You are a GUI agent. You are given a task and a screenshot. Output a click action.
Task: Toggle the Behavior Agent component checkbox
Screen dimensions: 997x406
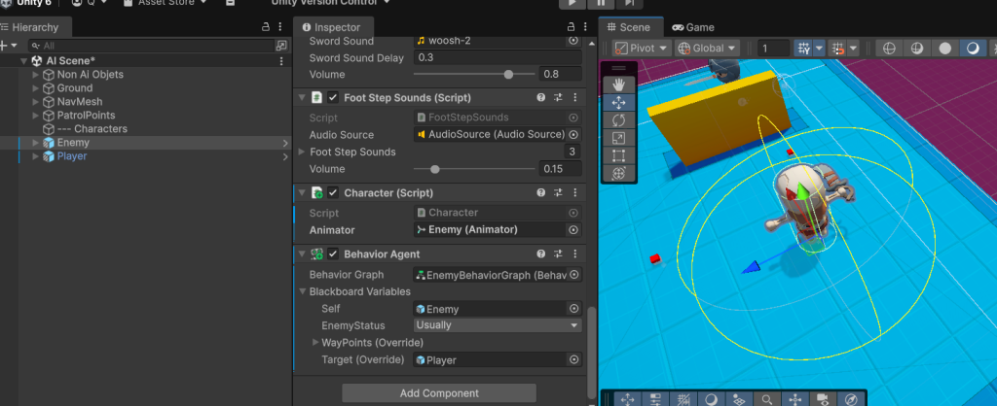point(333,254)
